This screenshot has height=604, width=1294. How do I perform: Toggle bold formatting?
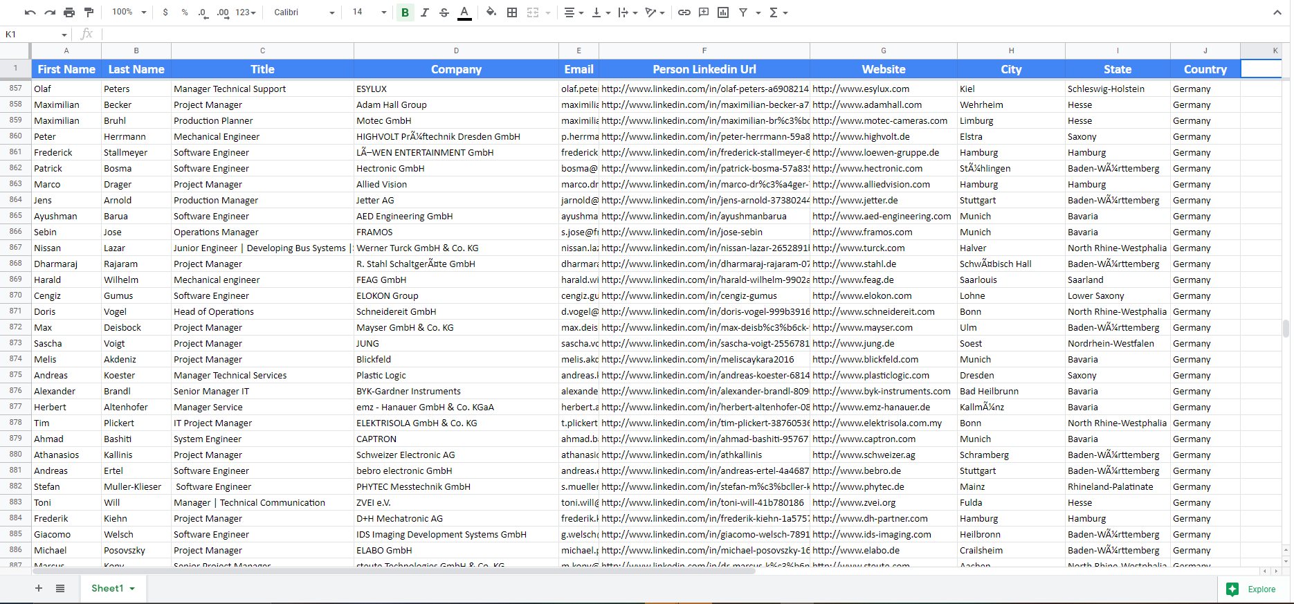coord(405,12)
